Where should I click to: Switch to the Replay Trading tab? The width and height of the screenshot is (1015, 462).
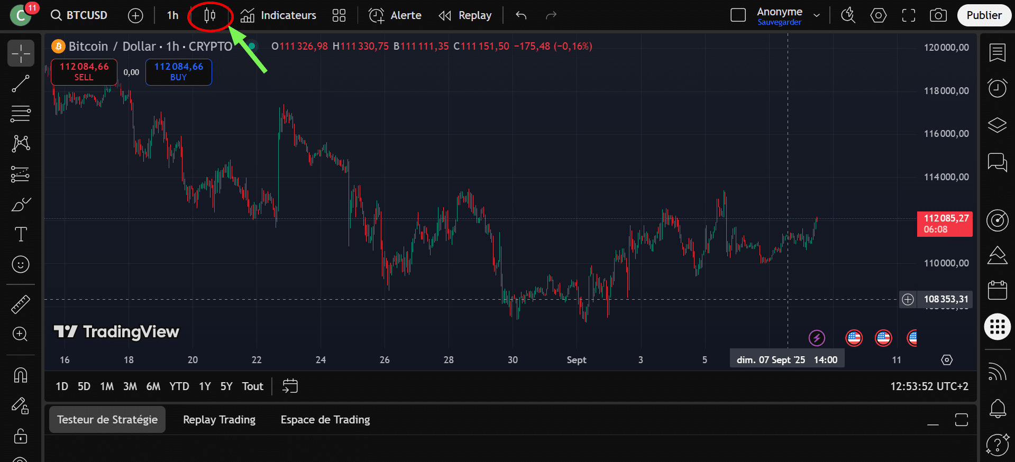pos(219,420)
